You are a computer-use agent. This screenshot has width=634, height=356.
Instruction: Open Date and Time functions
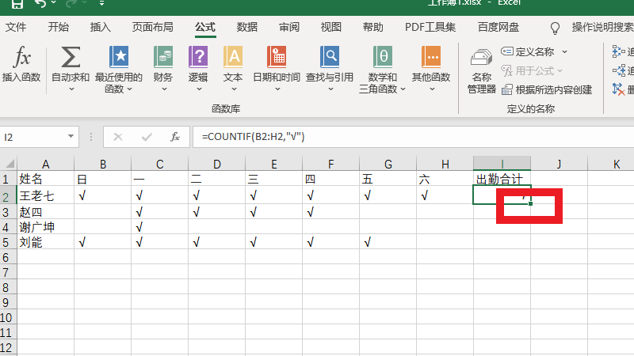point(276,58)
